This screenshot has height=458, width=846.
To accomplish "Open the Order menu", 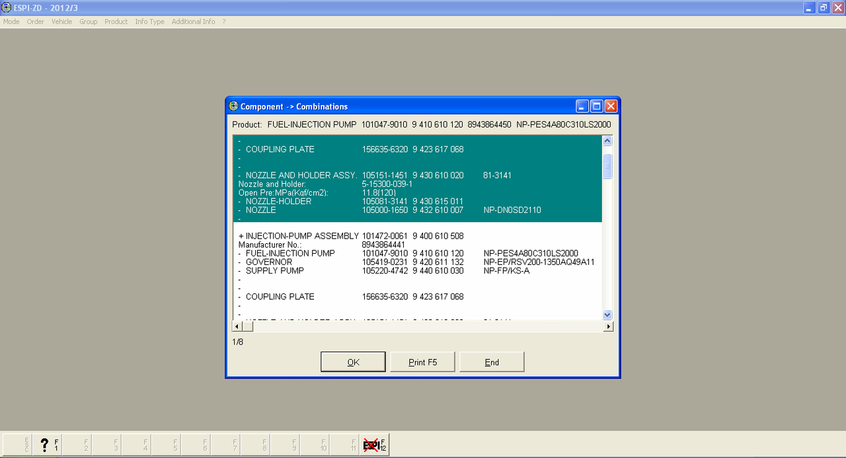I will (x=36, y=22).
